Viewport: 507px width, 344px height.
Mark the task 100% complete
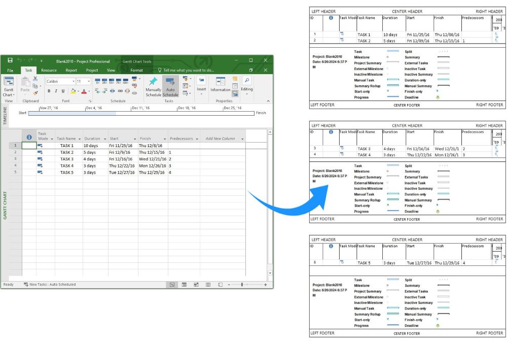tap(125, 80)
